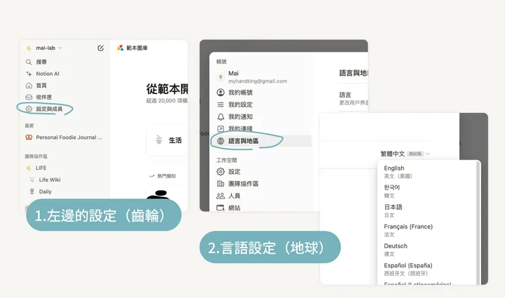Open the Daily page
The height and width of the screenshot is (298, 505).
[45, 192]
